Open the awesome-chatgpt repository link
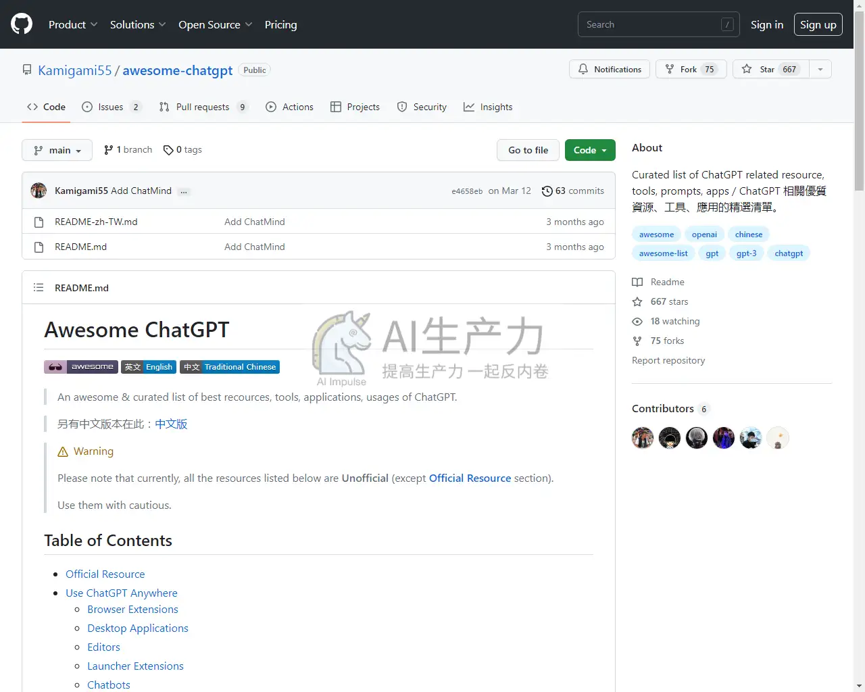 pos(178,70)
